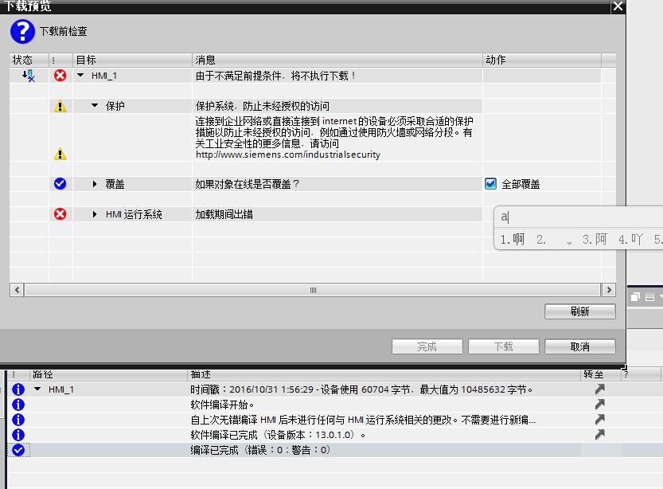This screenshot has width=663, height=489.
Task: Click the checkmark icon beside 编译已完成
Action: coord(18,450)
